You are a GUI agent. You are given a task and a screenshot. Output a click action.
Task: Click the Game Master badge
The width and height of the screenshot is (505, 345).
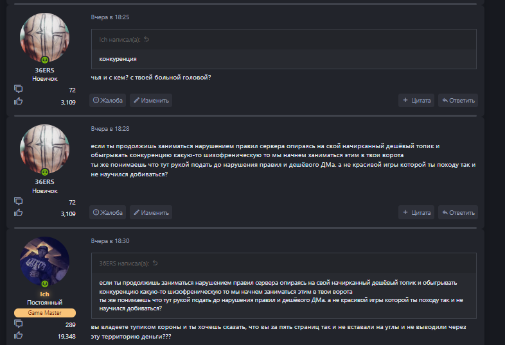(45, 313)
